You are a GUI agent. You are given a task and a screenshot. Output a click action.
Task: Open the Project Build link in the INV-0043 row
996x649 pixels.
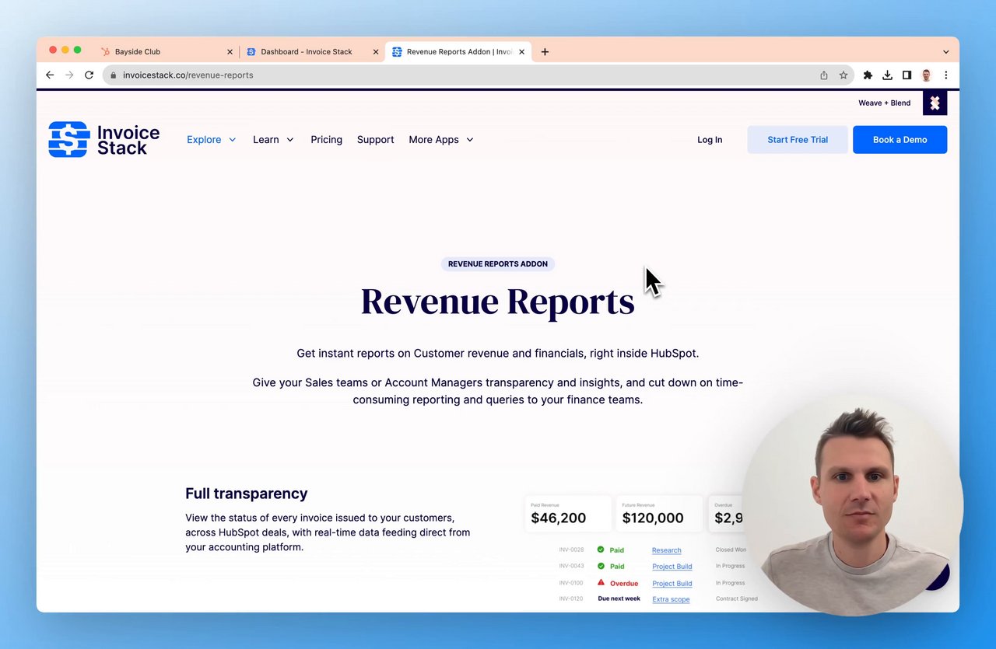pos(672,567)
